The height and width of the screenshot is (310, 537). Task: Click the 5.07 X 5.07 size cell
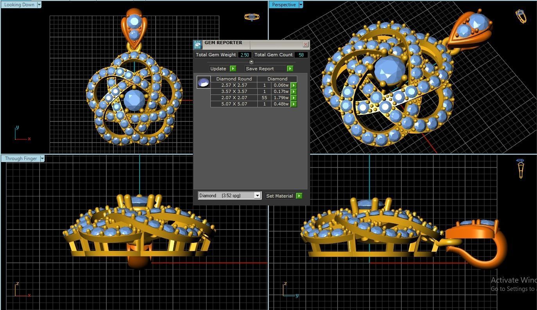pyautogui.click(x=234, y=104)
